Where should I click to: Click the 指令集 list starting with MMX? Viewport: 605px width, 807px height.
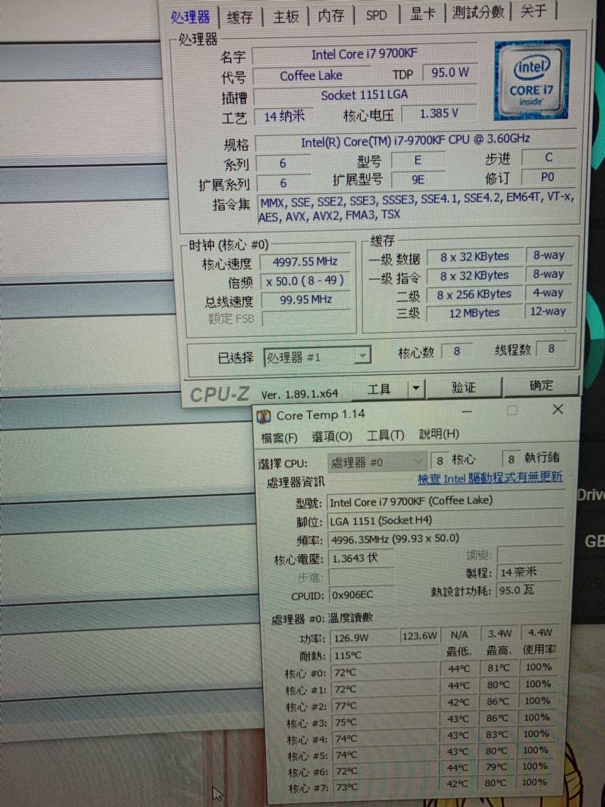point(416,207)
